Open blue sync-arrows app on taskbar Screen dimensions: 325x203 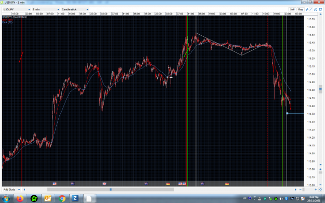tap(75, 198)
